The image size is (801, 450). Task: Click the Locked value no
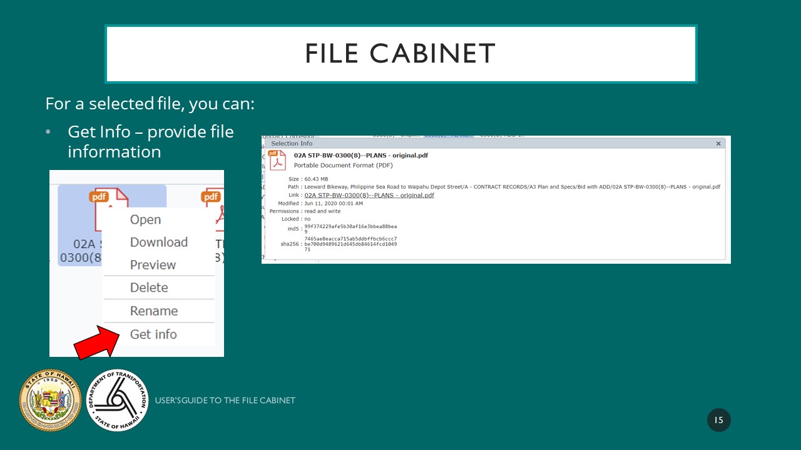tap(307, 219)
